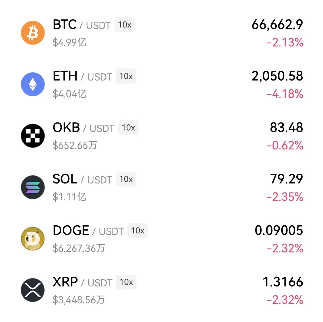Tap the Ethereum blue diamond icon
This screenshot has height=322, width=323.
pyautogui.click(x=33, y=84)
